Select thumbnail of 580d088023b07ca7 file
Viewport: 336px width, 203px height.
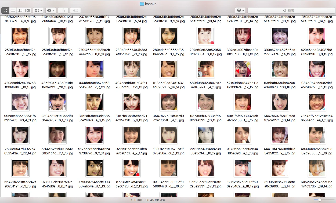coord(206,69)
